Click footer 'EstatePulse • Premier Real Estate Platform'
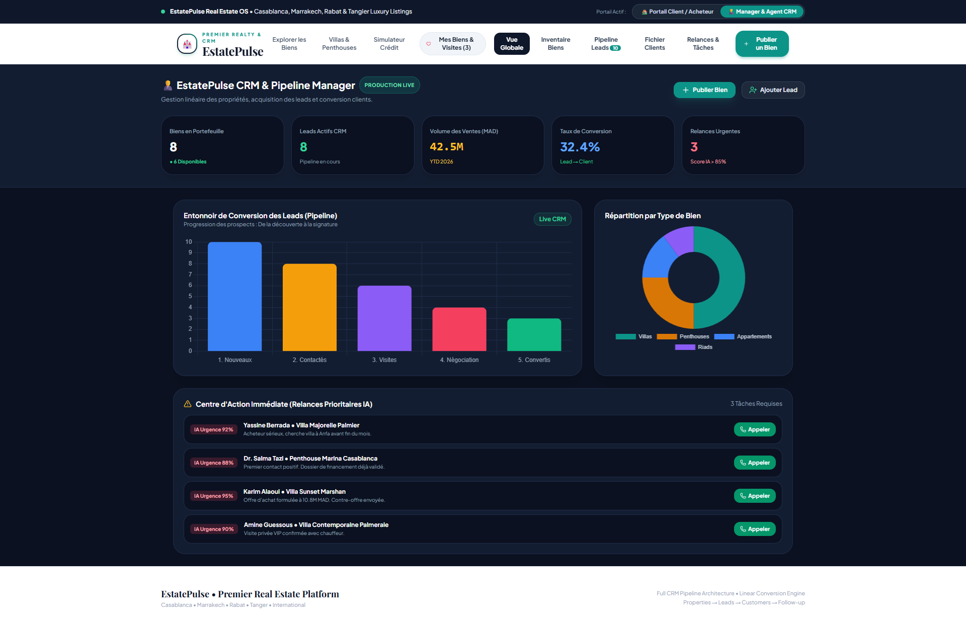 point(250,594)
